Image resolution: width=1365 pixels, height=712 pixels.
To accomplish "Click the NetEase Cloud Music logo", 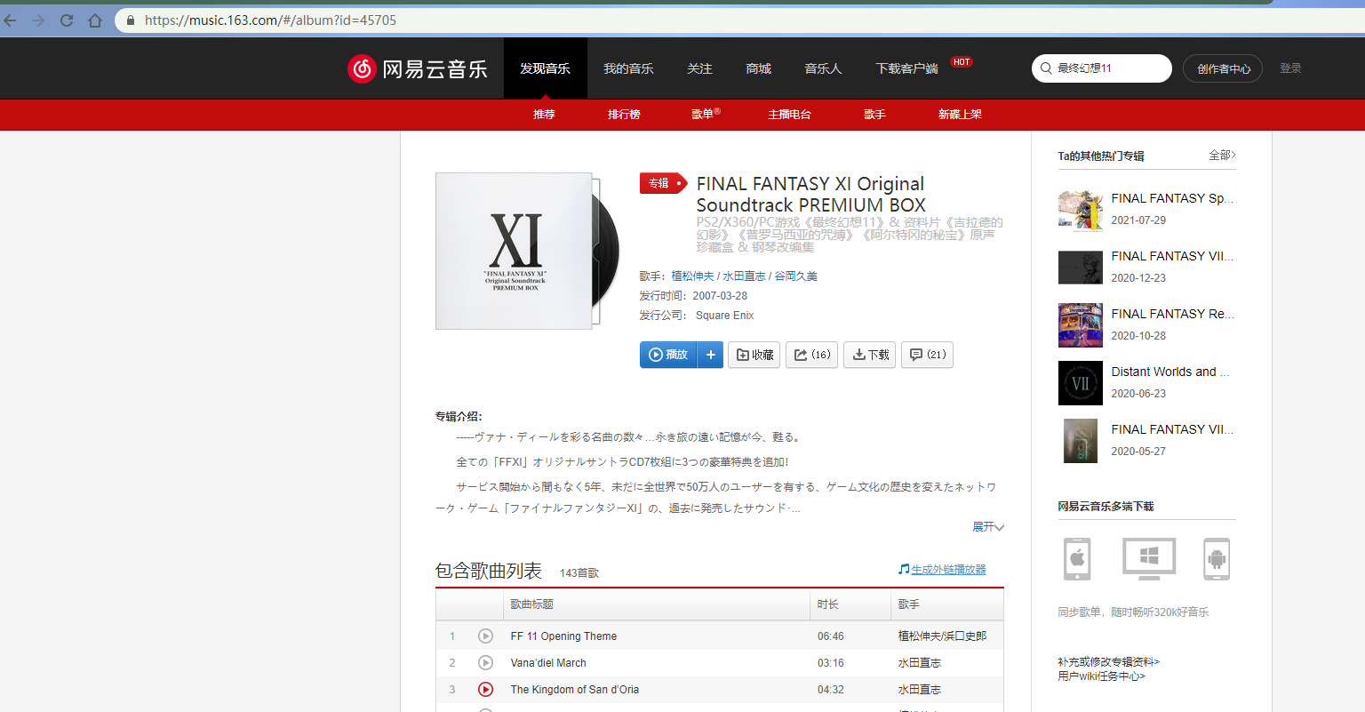I will tap(417, 68).
